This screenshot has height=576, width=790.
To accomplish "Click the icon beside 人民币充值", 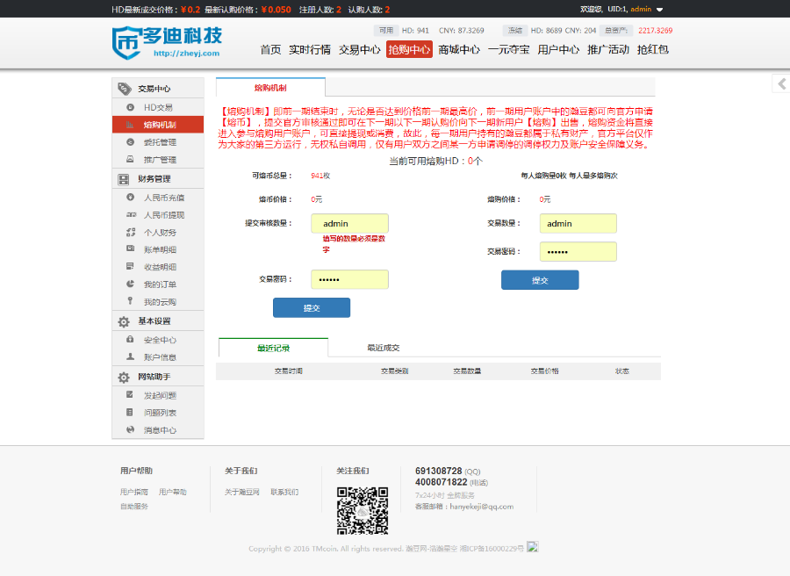I will tap(131, 198).
